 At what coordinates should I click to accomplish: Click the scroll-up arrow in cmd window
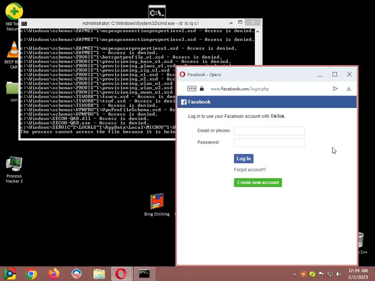tap(257, 31)
